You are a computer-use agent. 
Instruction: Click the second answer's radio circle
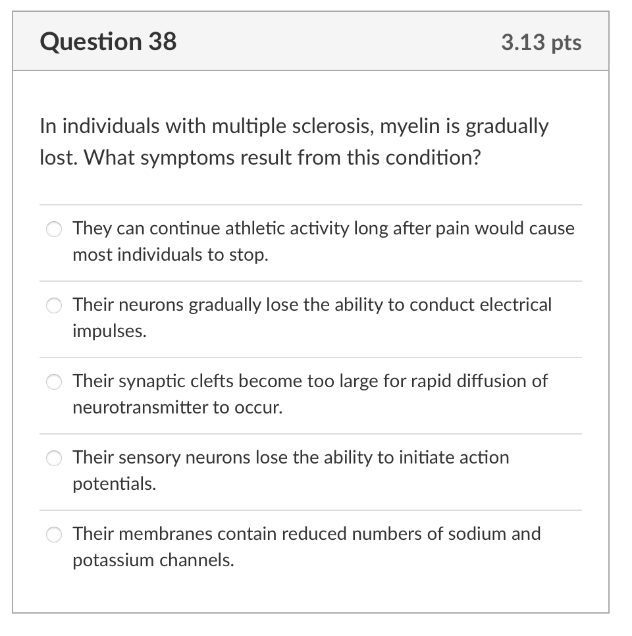click(53, 305)
